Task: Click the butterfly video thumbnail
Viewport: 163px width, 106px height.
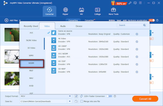Action: 12,57
